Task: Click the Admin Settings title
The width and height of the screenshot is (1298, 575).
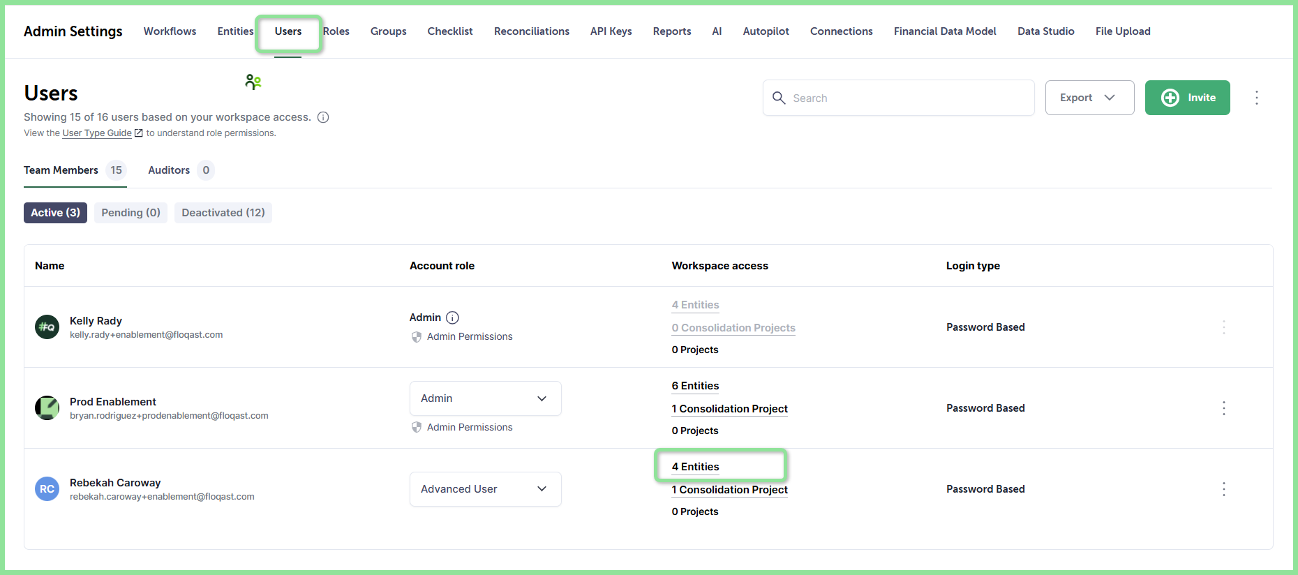Action: coord(73,31)
